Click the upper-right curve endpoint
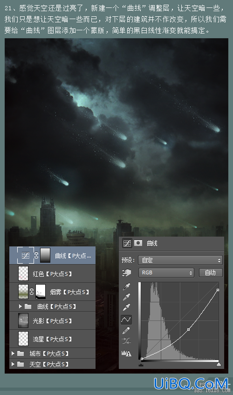 click(218, 290)
